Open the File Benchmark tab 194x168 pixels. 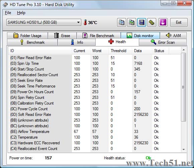tap(99, 36)
